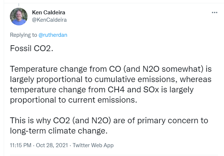Click the 11:15 PM timestamp
This screenshot has height=156, width=224.
tap(21, 145)
